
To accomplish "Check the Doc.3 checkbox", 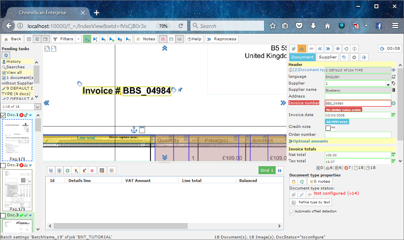I will (x=3, y=216).
